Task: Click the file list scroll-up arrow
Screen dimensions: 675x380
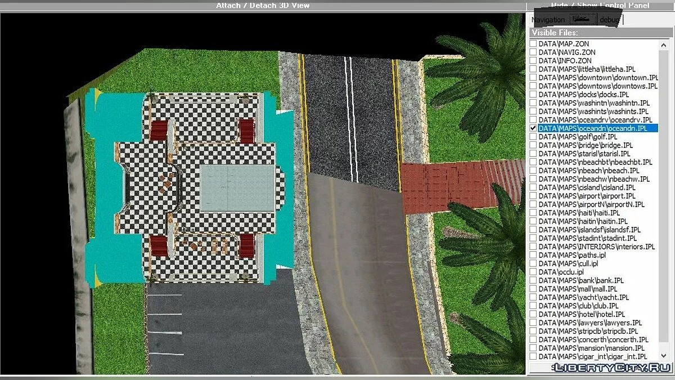Action: click(663, 44)
